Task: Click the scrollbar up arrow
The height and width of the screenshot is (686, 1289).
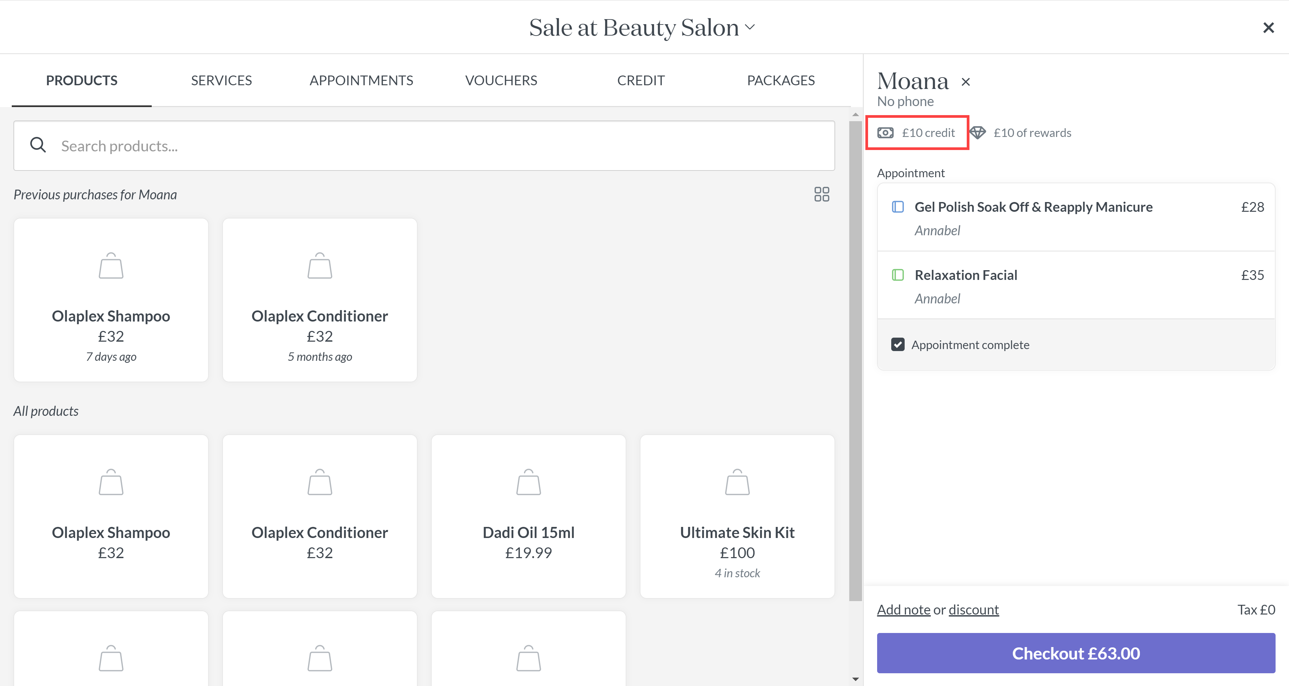Action: coord(855,114)
